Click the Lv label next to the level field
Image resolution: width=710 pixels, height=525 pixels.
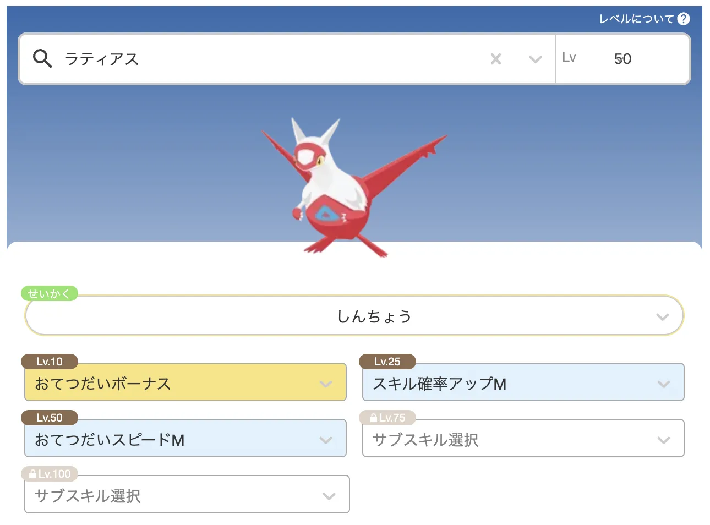point(570,57)
